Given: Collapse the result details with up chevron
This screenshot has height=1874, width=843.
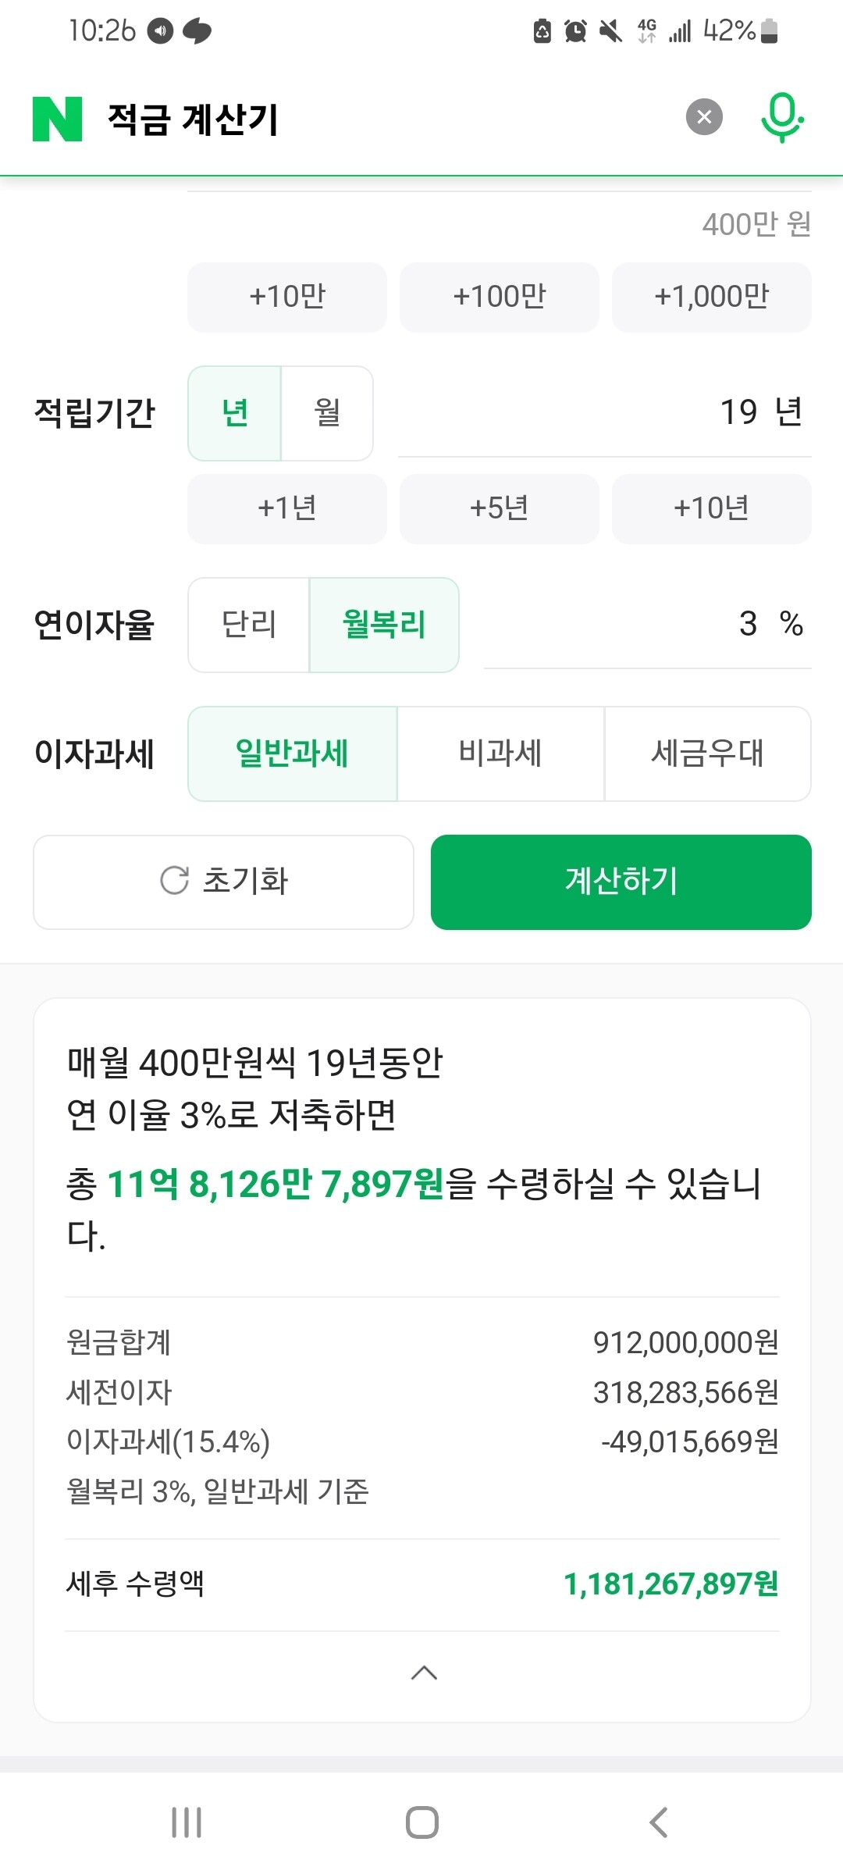Looking at the screenshot, I should (423, 1673).
